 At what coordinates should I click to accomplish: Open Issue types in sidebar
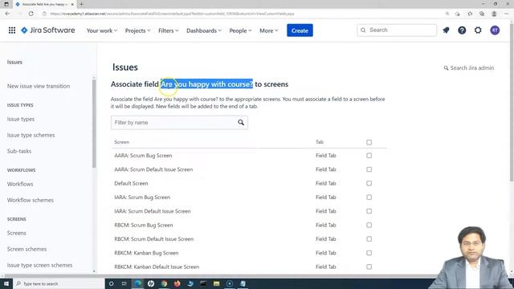(x=21, y=120)
